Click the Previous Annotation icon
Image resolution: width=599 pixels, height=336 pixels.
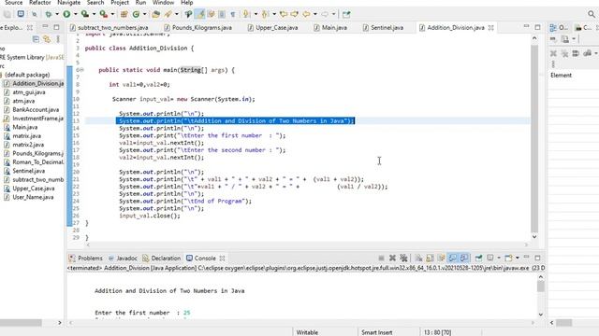pos(265,15)
